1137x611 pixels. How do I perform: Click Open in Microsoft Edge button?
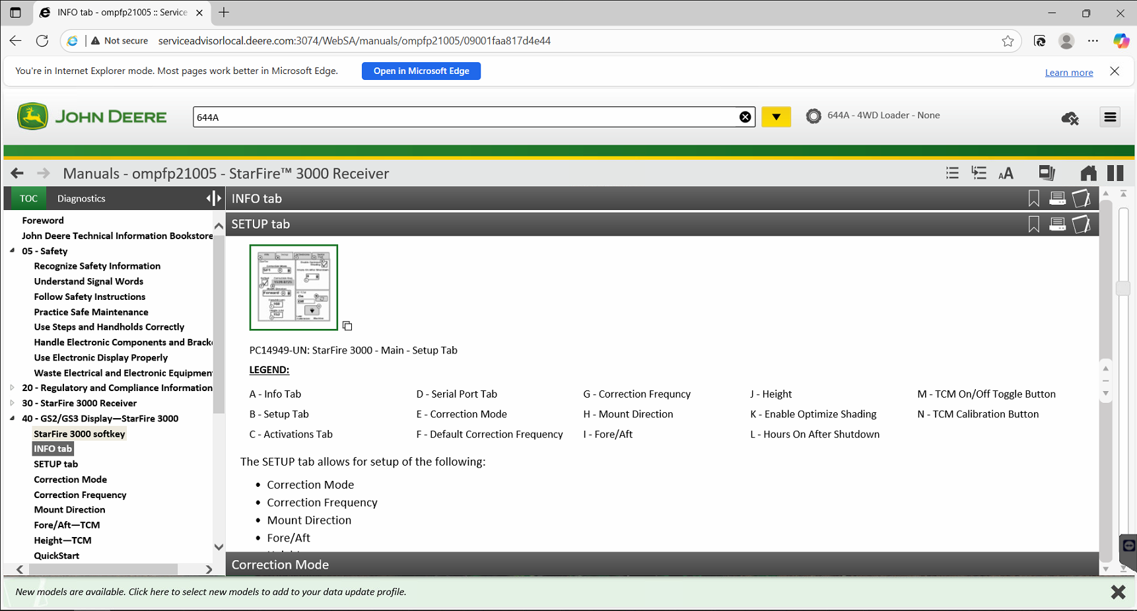(x=421, y=71)
